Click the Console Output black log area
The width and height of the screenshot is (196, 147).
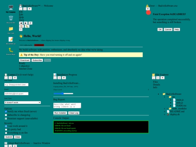tap(101, 127)
